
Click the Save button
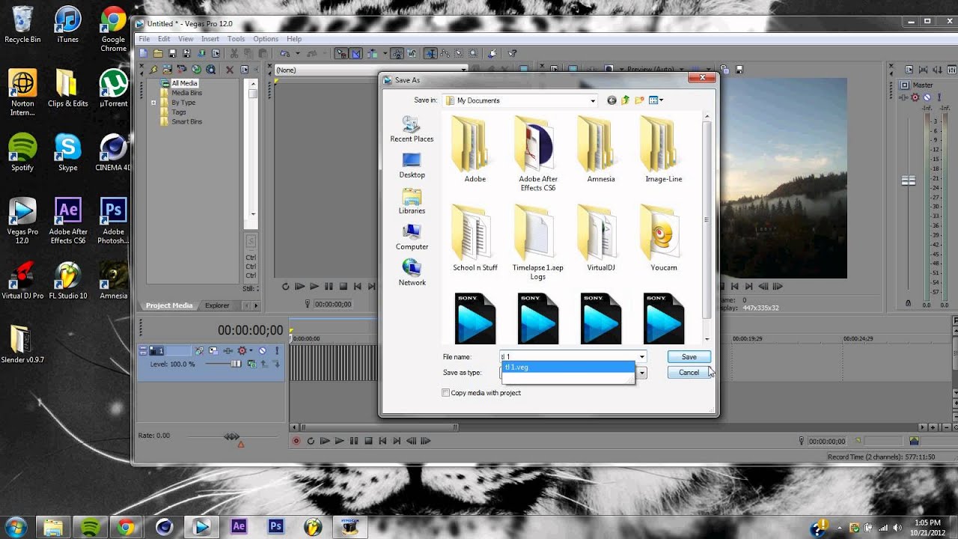(689, 357)
